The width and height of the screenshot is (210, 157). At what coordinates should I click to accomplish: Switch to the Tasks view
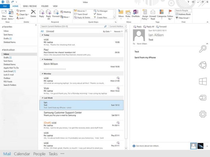coord(53,154)
